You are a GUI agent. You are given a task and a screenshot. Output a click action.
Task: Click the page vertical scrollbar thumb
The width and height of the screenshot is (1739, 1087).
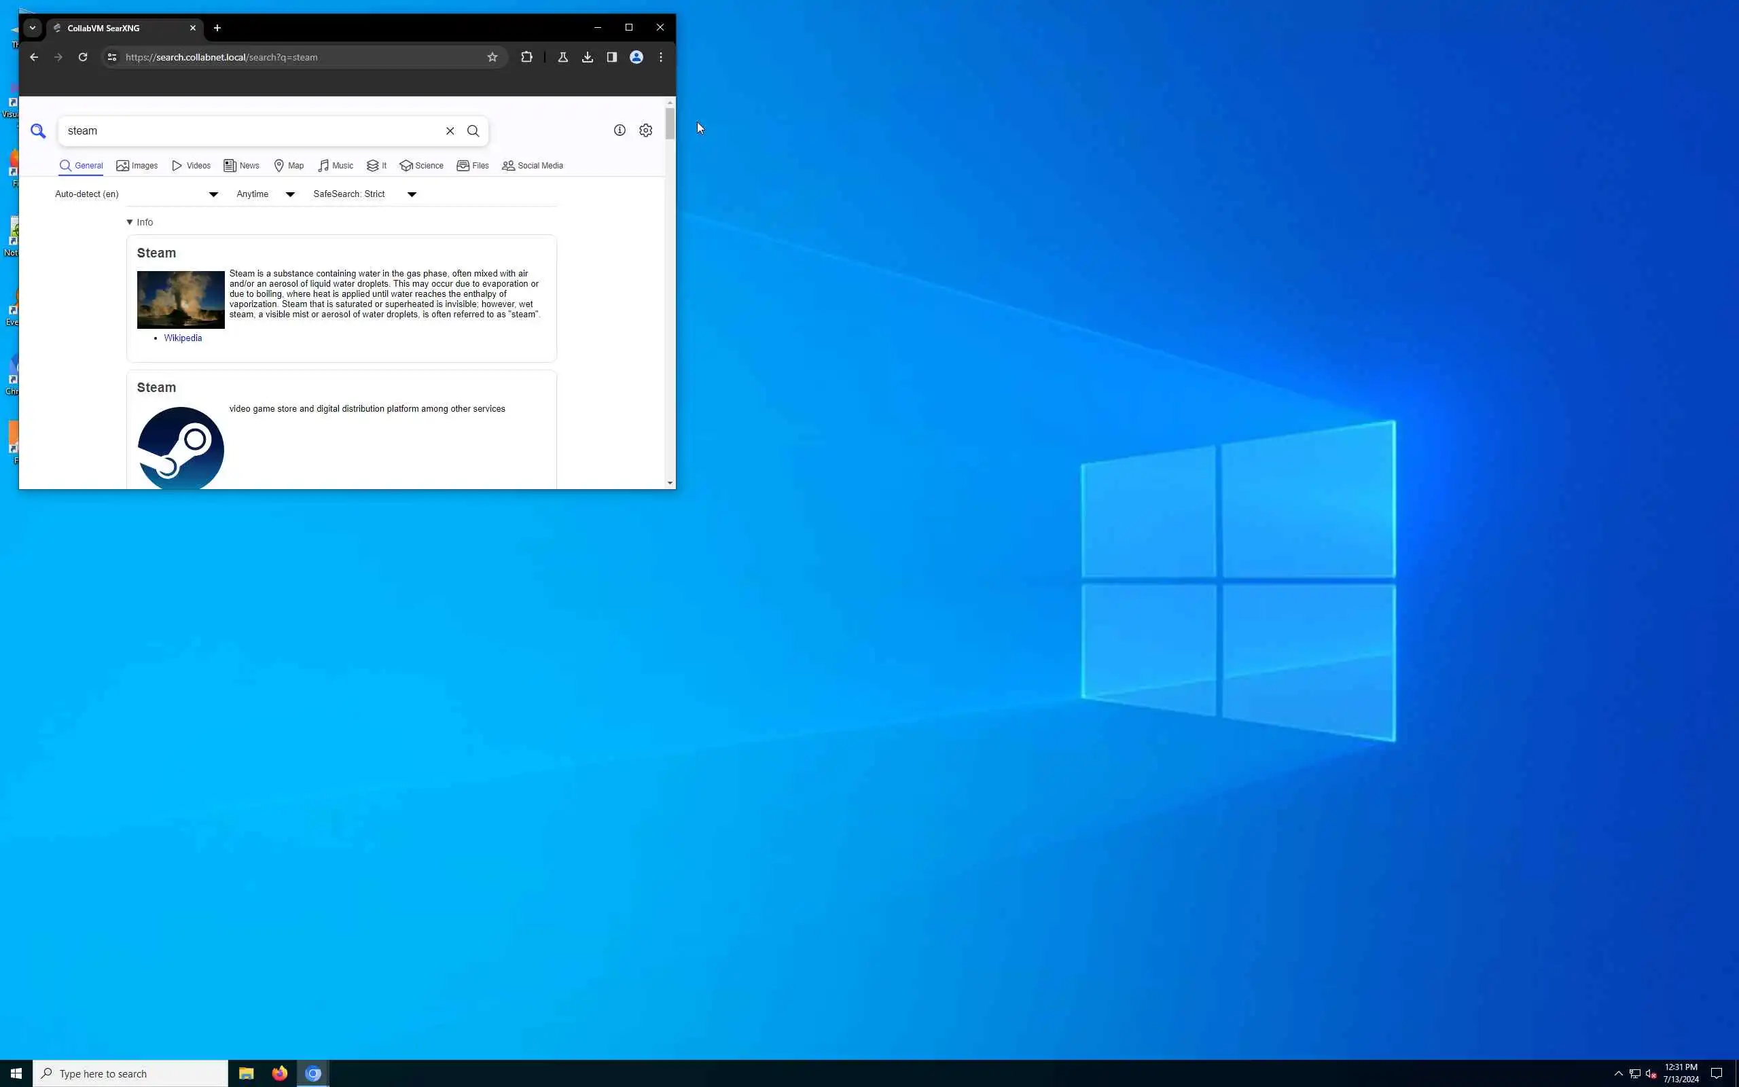point(670,124)
